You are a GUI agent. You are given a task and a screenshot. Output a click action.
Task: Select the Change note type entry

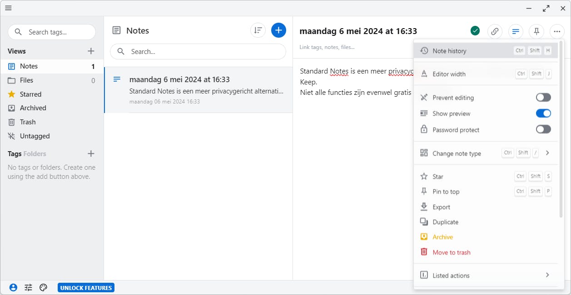pyautogui.click(x=486, y=153)
